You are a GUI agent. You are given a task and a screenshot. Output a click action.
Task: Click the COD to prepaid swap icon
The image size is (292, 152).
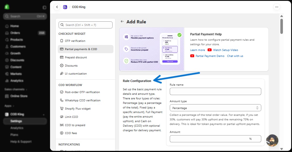tap(62, 125)
